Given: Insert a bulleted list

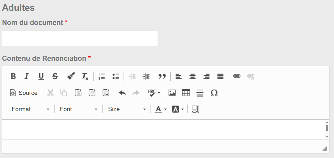Looking at the screenshot, I should (116, 76).
